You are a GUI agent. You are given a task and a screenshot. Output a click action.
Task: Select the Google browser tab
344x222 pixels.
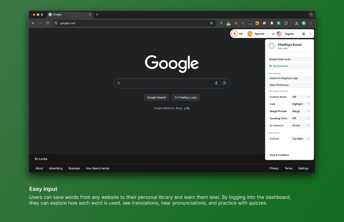click(70, 15)
